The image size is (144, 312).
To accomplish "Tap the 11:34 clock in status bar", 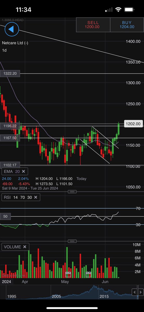I will pos(24,10).
